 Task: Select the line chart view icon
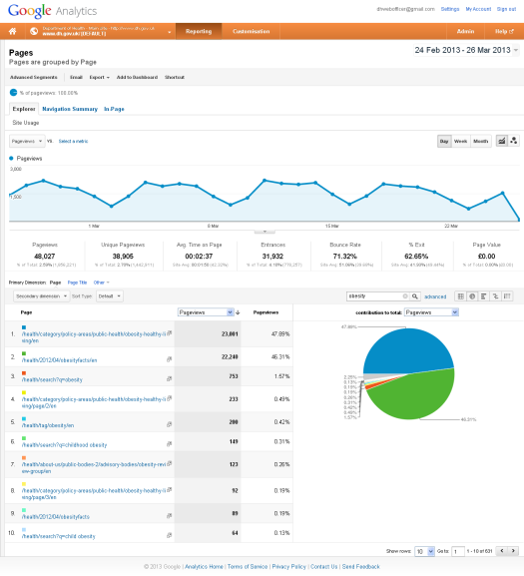(502, 141)
